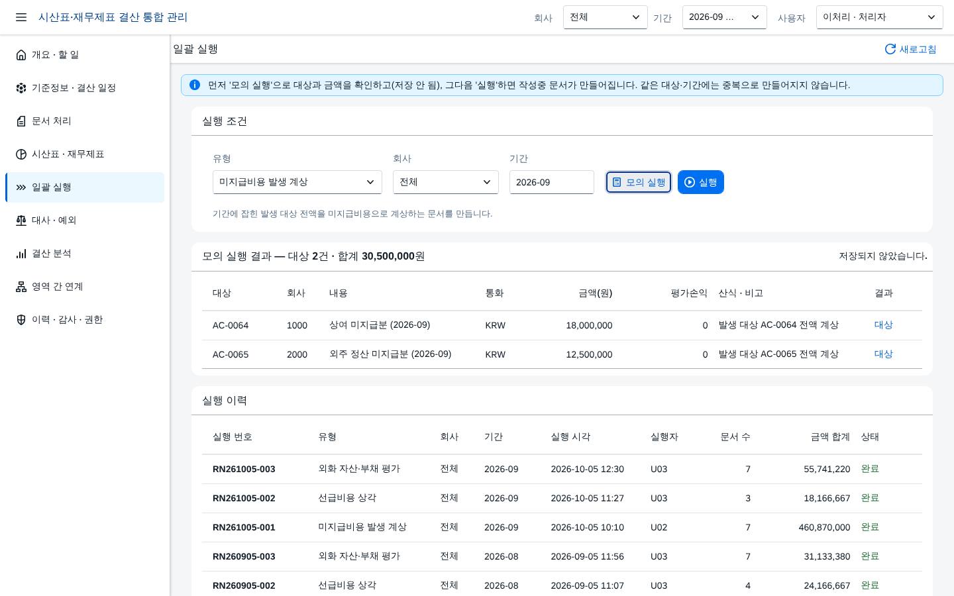954x596 pixels.
Task: Open the 기간 dropdown in the top bar
Action: click(725, 17)
